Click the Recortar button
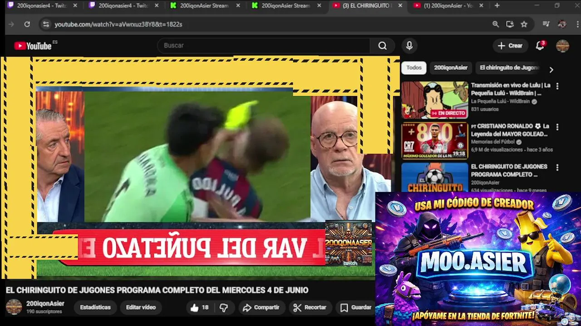The width and height of the screenshot is (581, 326). (x=310, y=307)
